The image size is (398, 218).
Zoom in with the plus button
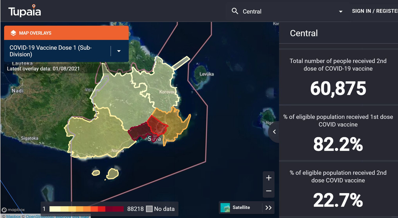269,178
